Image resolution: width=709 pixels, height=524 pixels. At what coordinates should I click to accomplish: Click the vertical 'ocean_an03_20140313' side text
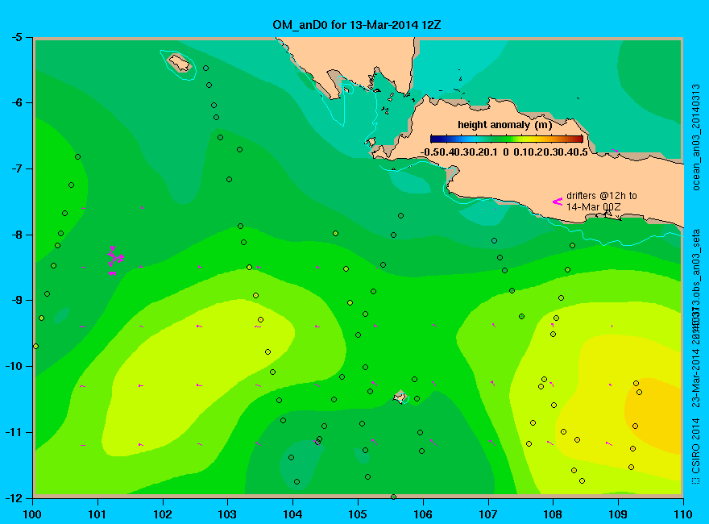[x=696, y=137]
